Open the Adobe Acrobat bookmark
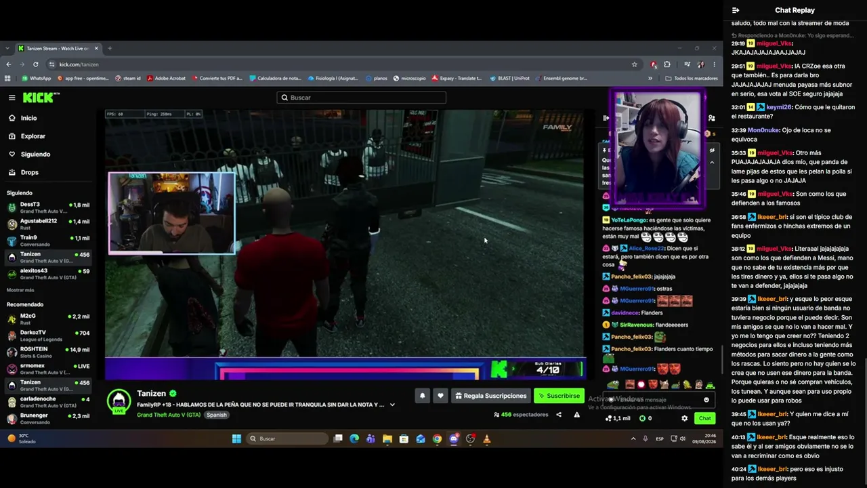Image resolution: width=867 pixels, height=488 pixels. [x=166, y=79]
